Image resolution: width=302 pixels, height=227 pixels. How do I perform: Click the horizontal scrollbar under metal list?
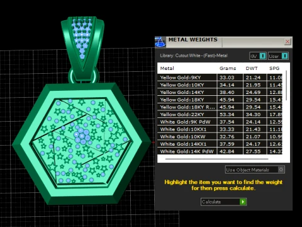[x=216, y=159]
